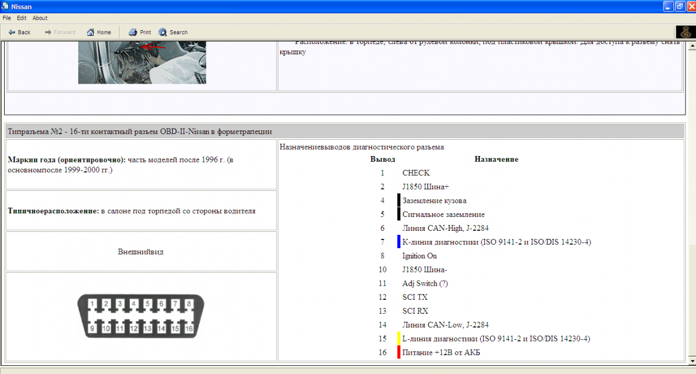696x374 pixels.
Task: Click pin number 7 in table
Action: 383,242
